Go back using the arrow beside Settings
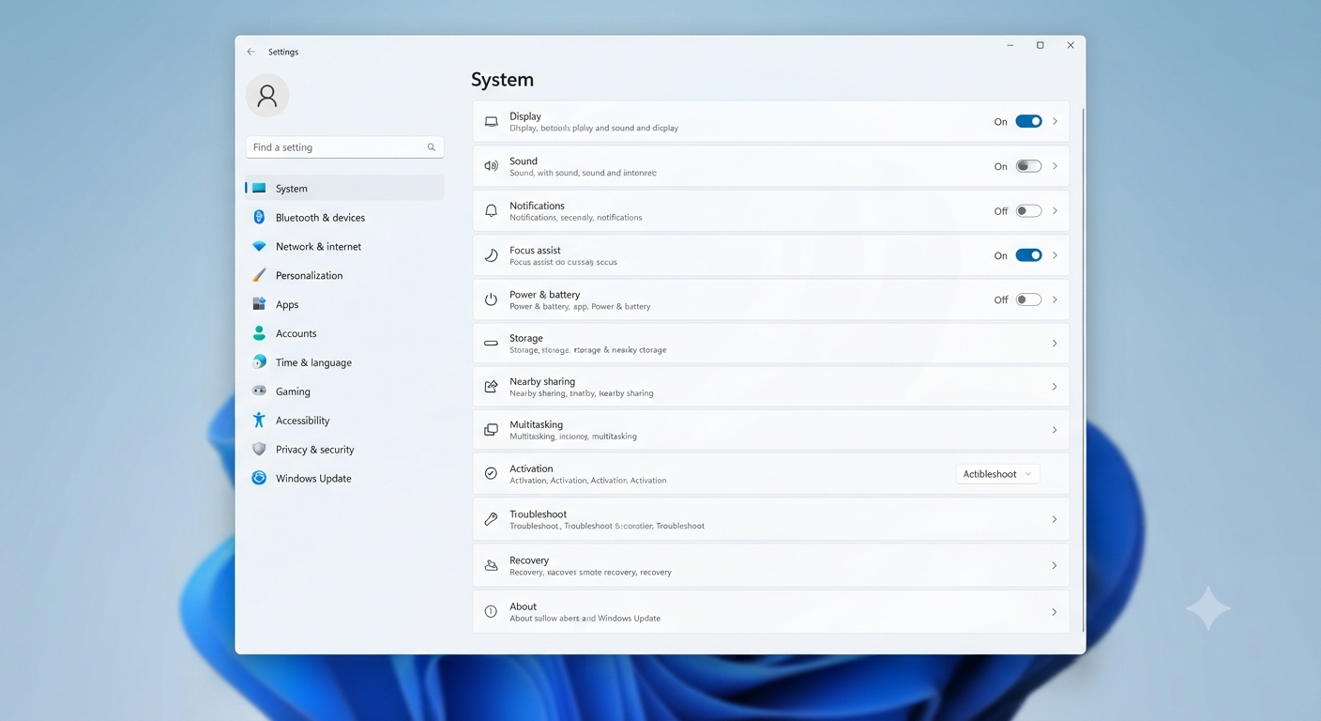The width and height of the screenshot is (1321, 721). pos(251,52)
